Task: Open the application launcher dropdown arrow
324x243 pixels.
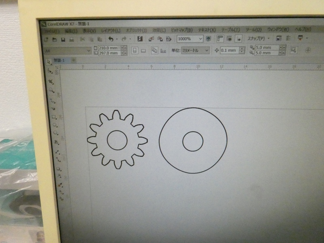Action: [x=307, y=38]
